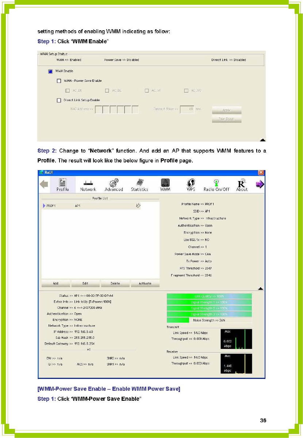Click the Channel 6 2437000 KHz text
The height and width of the screenshot is (438, 303).
pos(79,308)
